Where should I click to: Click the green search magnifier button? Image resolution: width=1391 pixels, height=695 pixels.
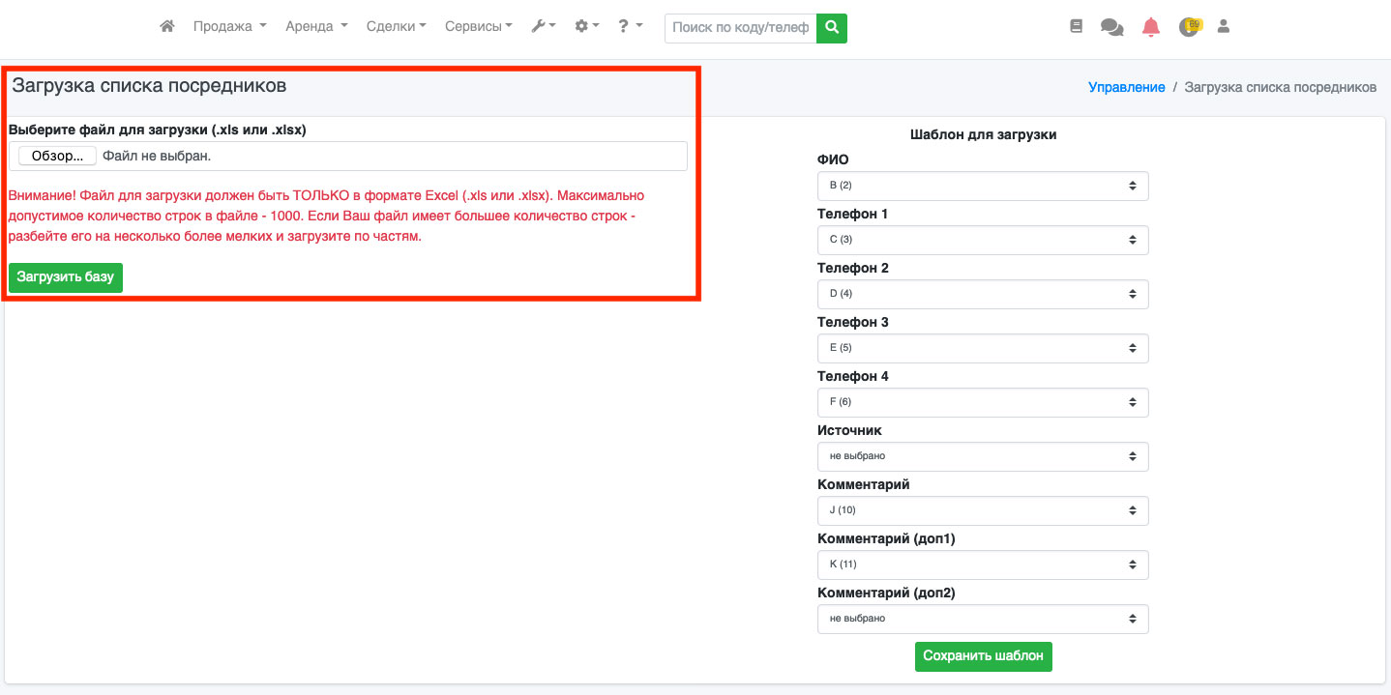coord(831,28)
